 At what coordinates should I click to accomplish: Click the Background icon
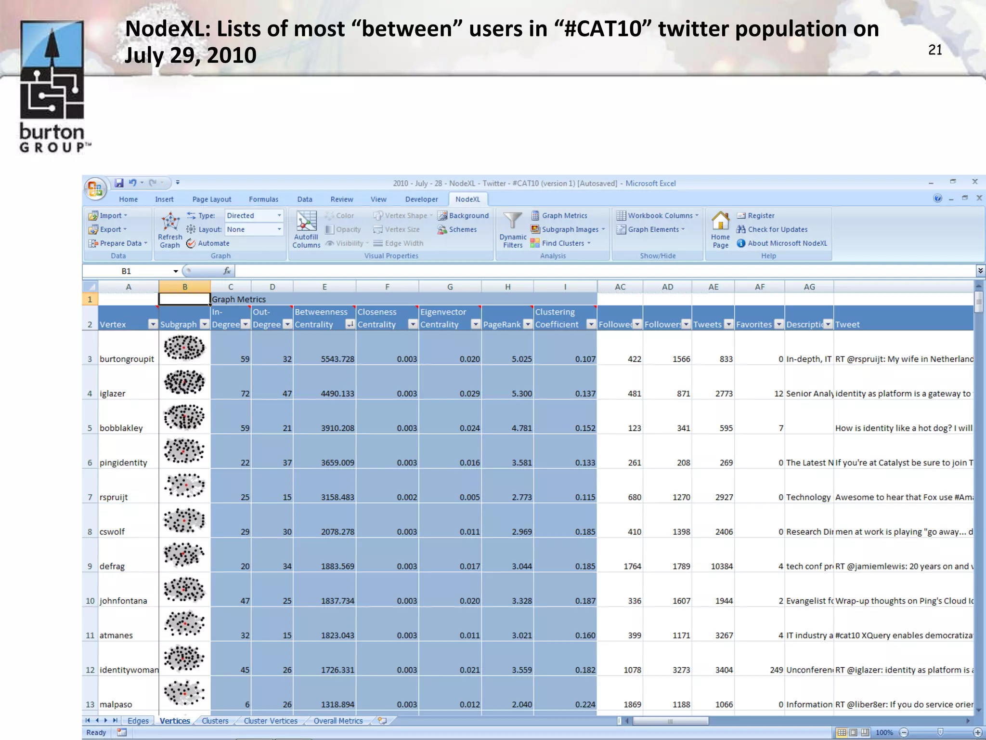[x=442, y=215]
